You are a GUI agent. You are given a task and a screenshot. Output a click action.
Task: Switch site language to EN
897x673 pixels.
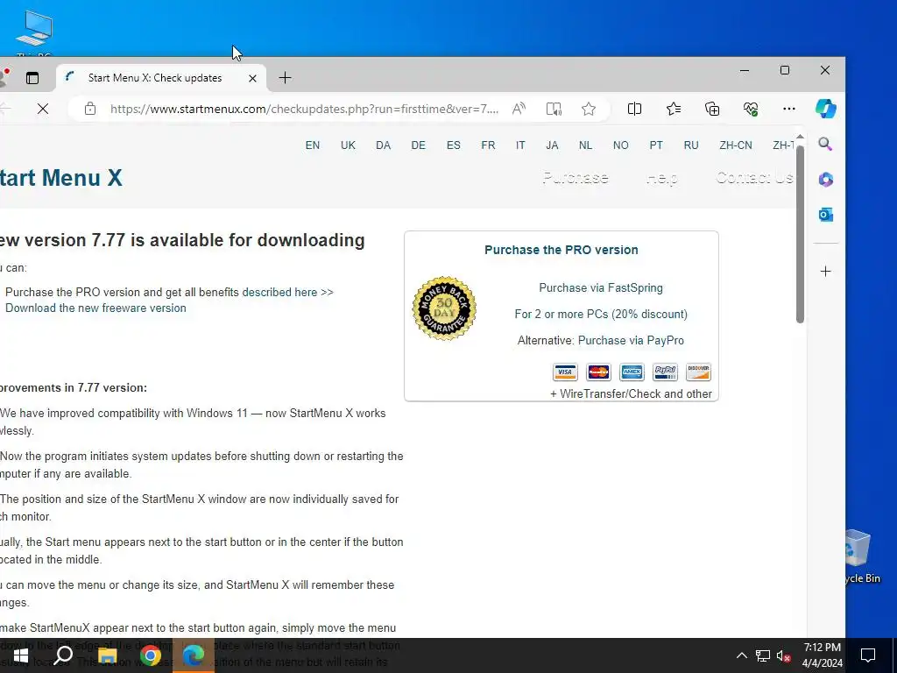313,145
